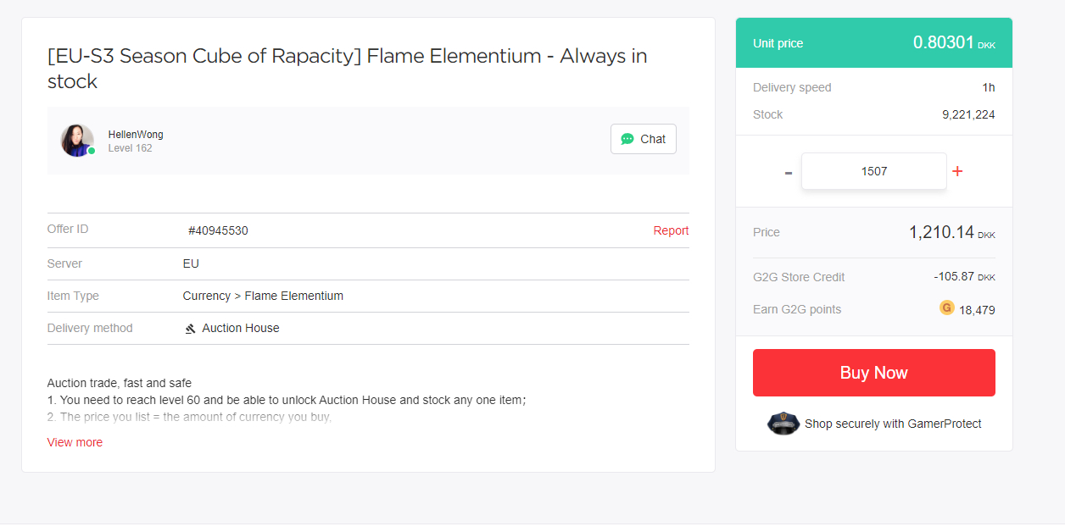Report this offer
The width and height of the screenshot is (1065, 532).
[x=671, y=230]
